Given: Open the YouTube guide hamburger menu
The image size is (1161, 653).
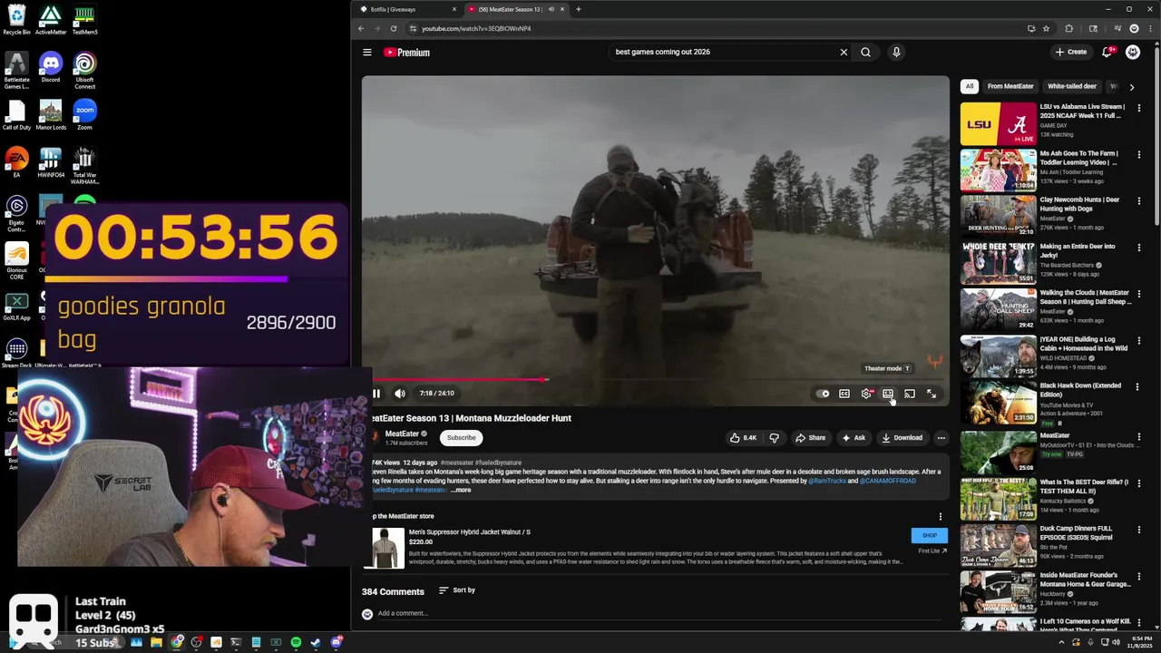Looking at the screenshot, I should pyautogui.click(x=367, y=53).
